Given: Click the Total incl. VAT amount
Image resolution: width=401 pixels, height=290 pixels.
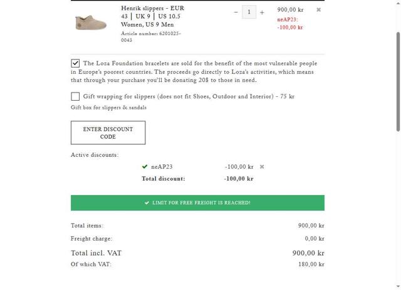Looking at the screenshot, I should tap(308, 253).
